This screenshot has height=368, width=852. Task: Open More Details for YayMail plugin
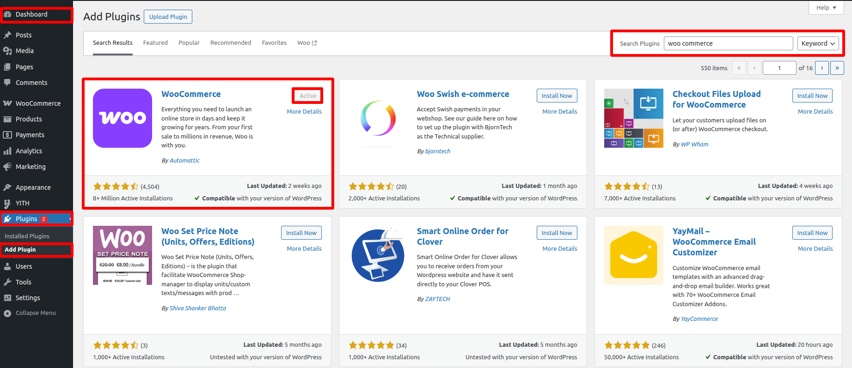[x=815, y=248]
